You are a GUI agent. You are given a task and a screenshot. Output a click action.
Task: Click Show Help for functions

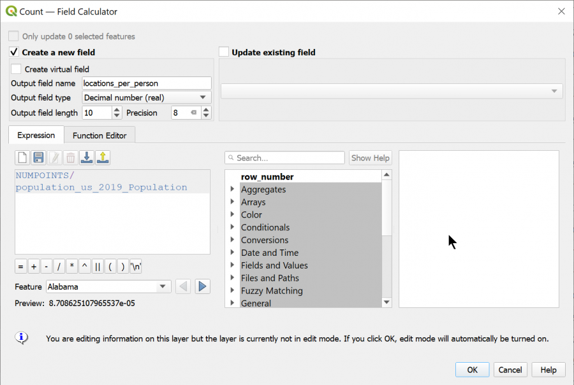(370, 157)
